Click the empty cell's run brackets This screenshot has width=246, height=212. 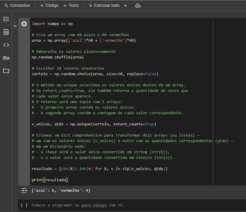pos(24,205)
